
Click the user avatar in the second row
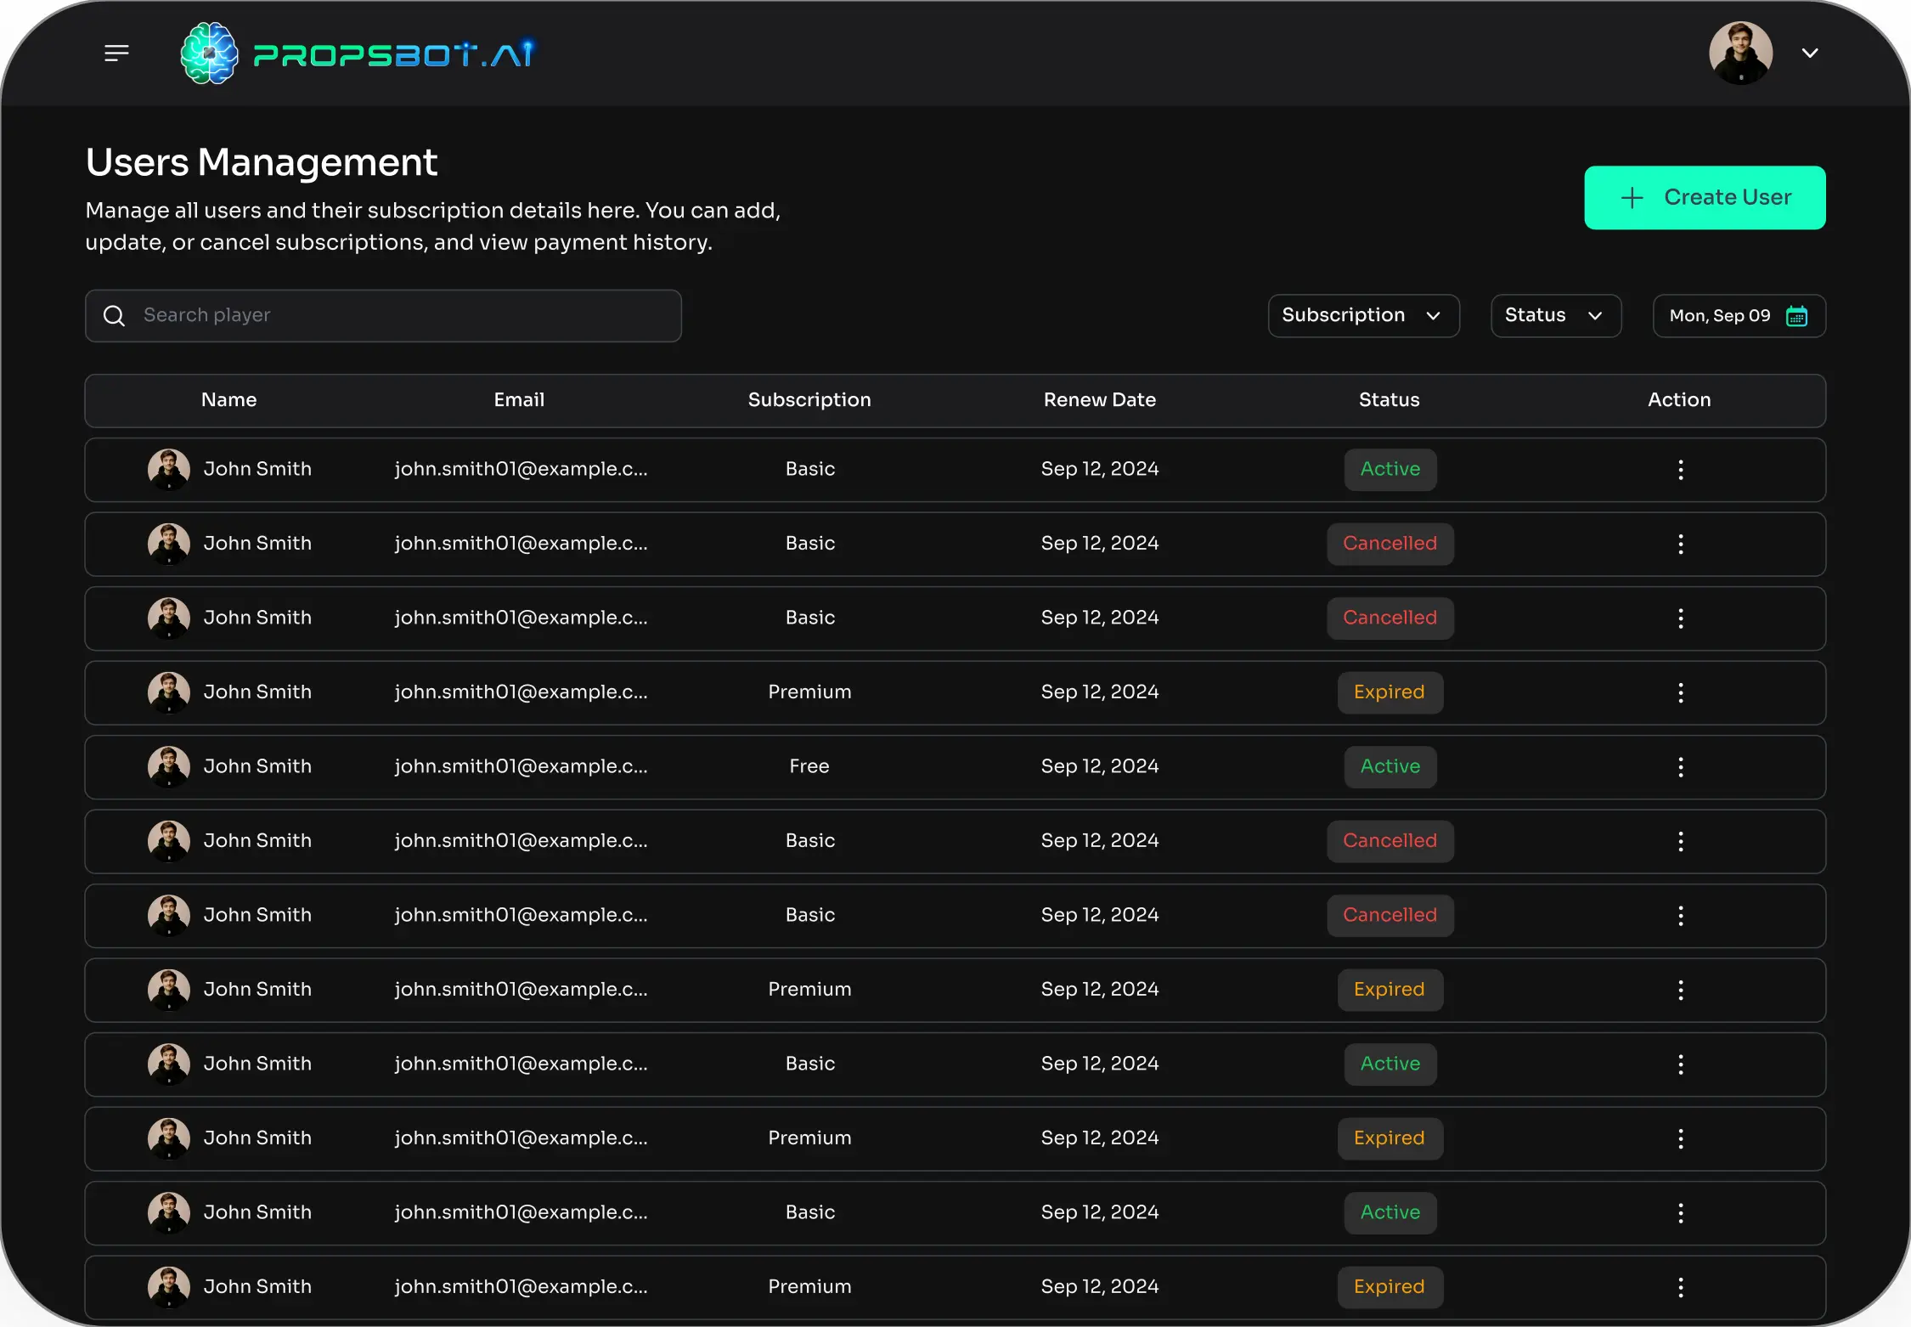pos(168,544)
